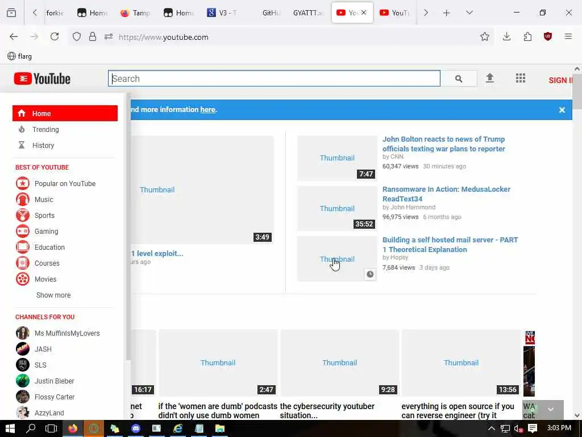Click the '1 level exploit...' title
The height and width of the screenshot is (437, 582).
pos(157,253)
